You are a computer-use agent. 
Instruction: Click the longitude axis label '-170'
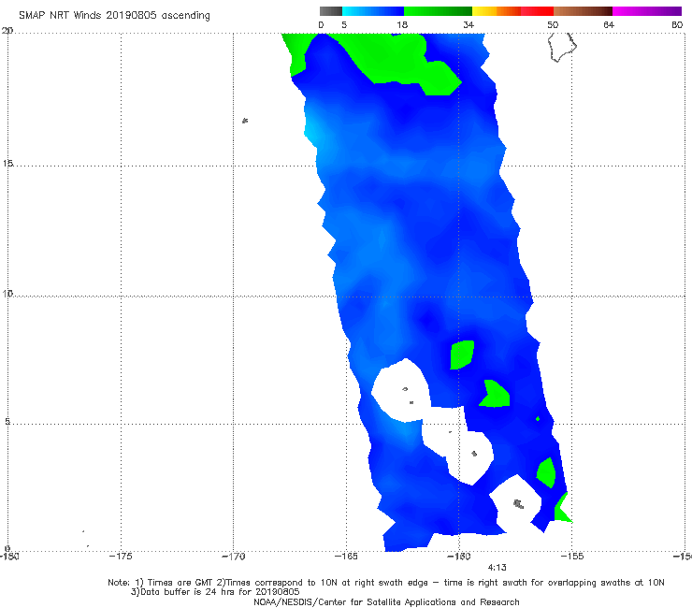tap(234, 557)
